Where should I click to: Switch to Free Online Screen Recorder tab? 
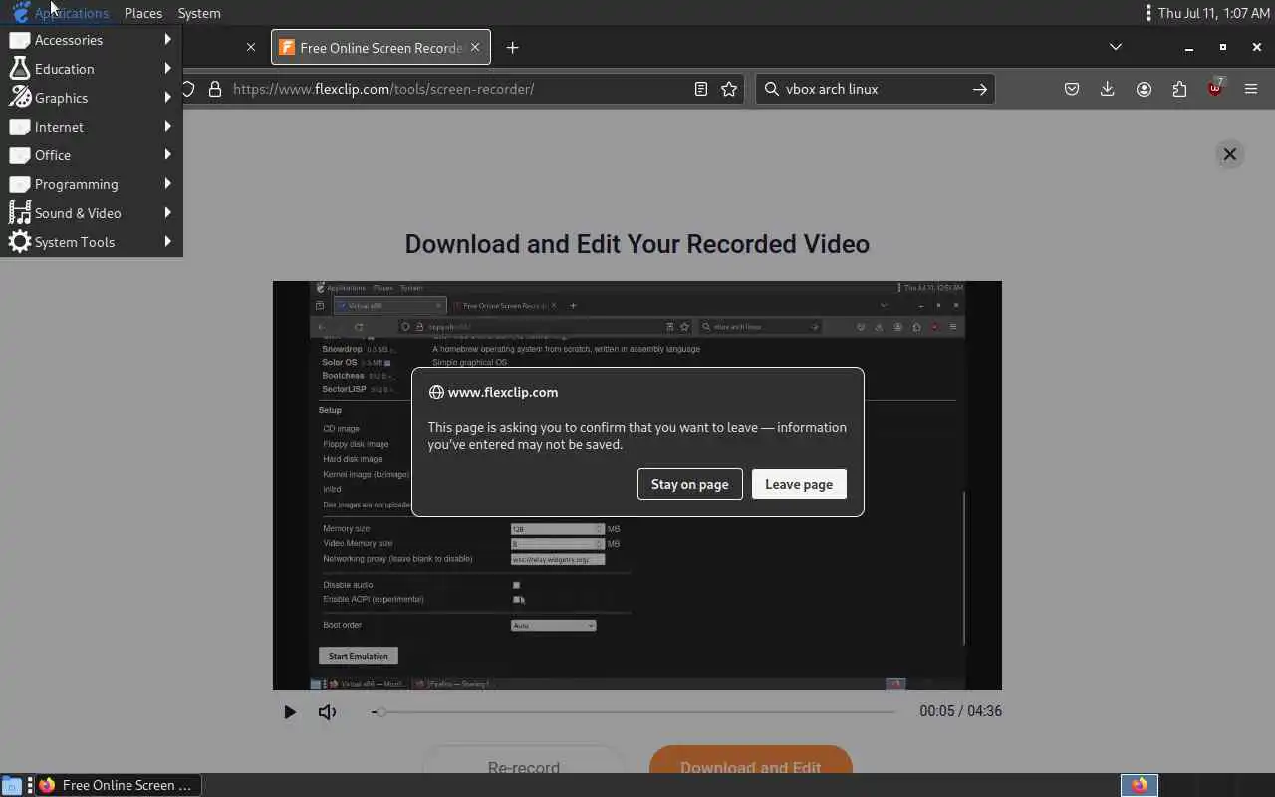pos(381,48)
